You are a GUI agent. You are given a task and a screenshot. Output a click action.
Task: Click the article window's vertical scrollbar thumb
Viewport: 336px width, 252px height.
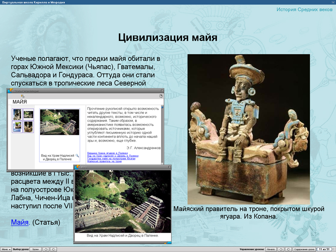(x=162, y=107)
